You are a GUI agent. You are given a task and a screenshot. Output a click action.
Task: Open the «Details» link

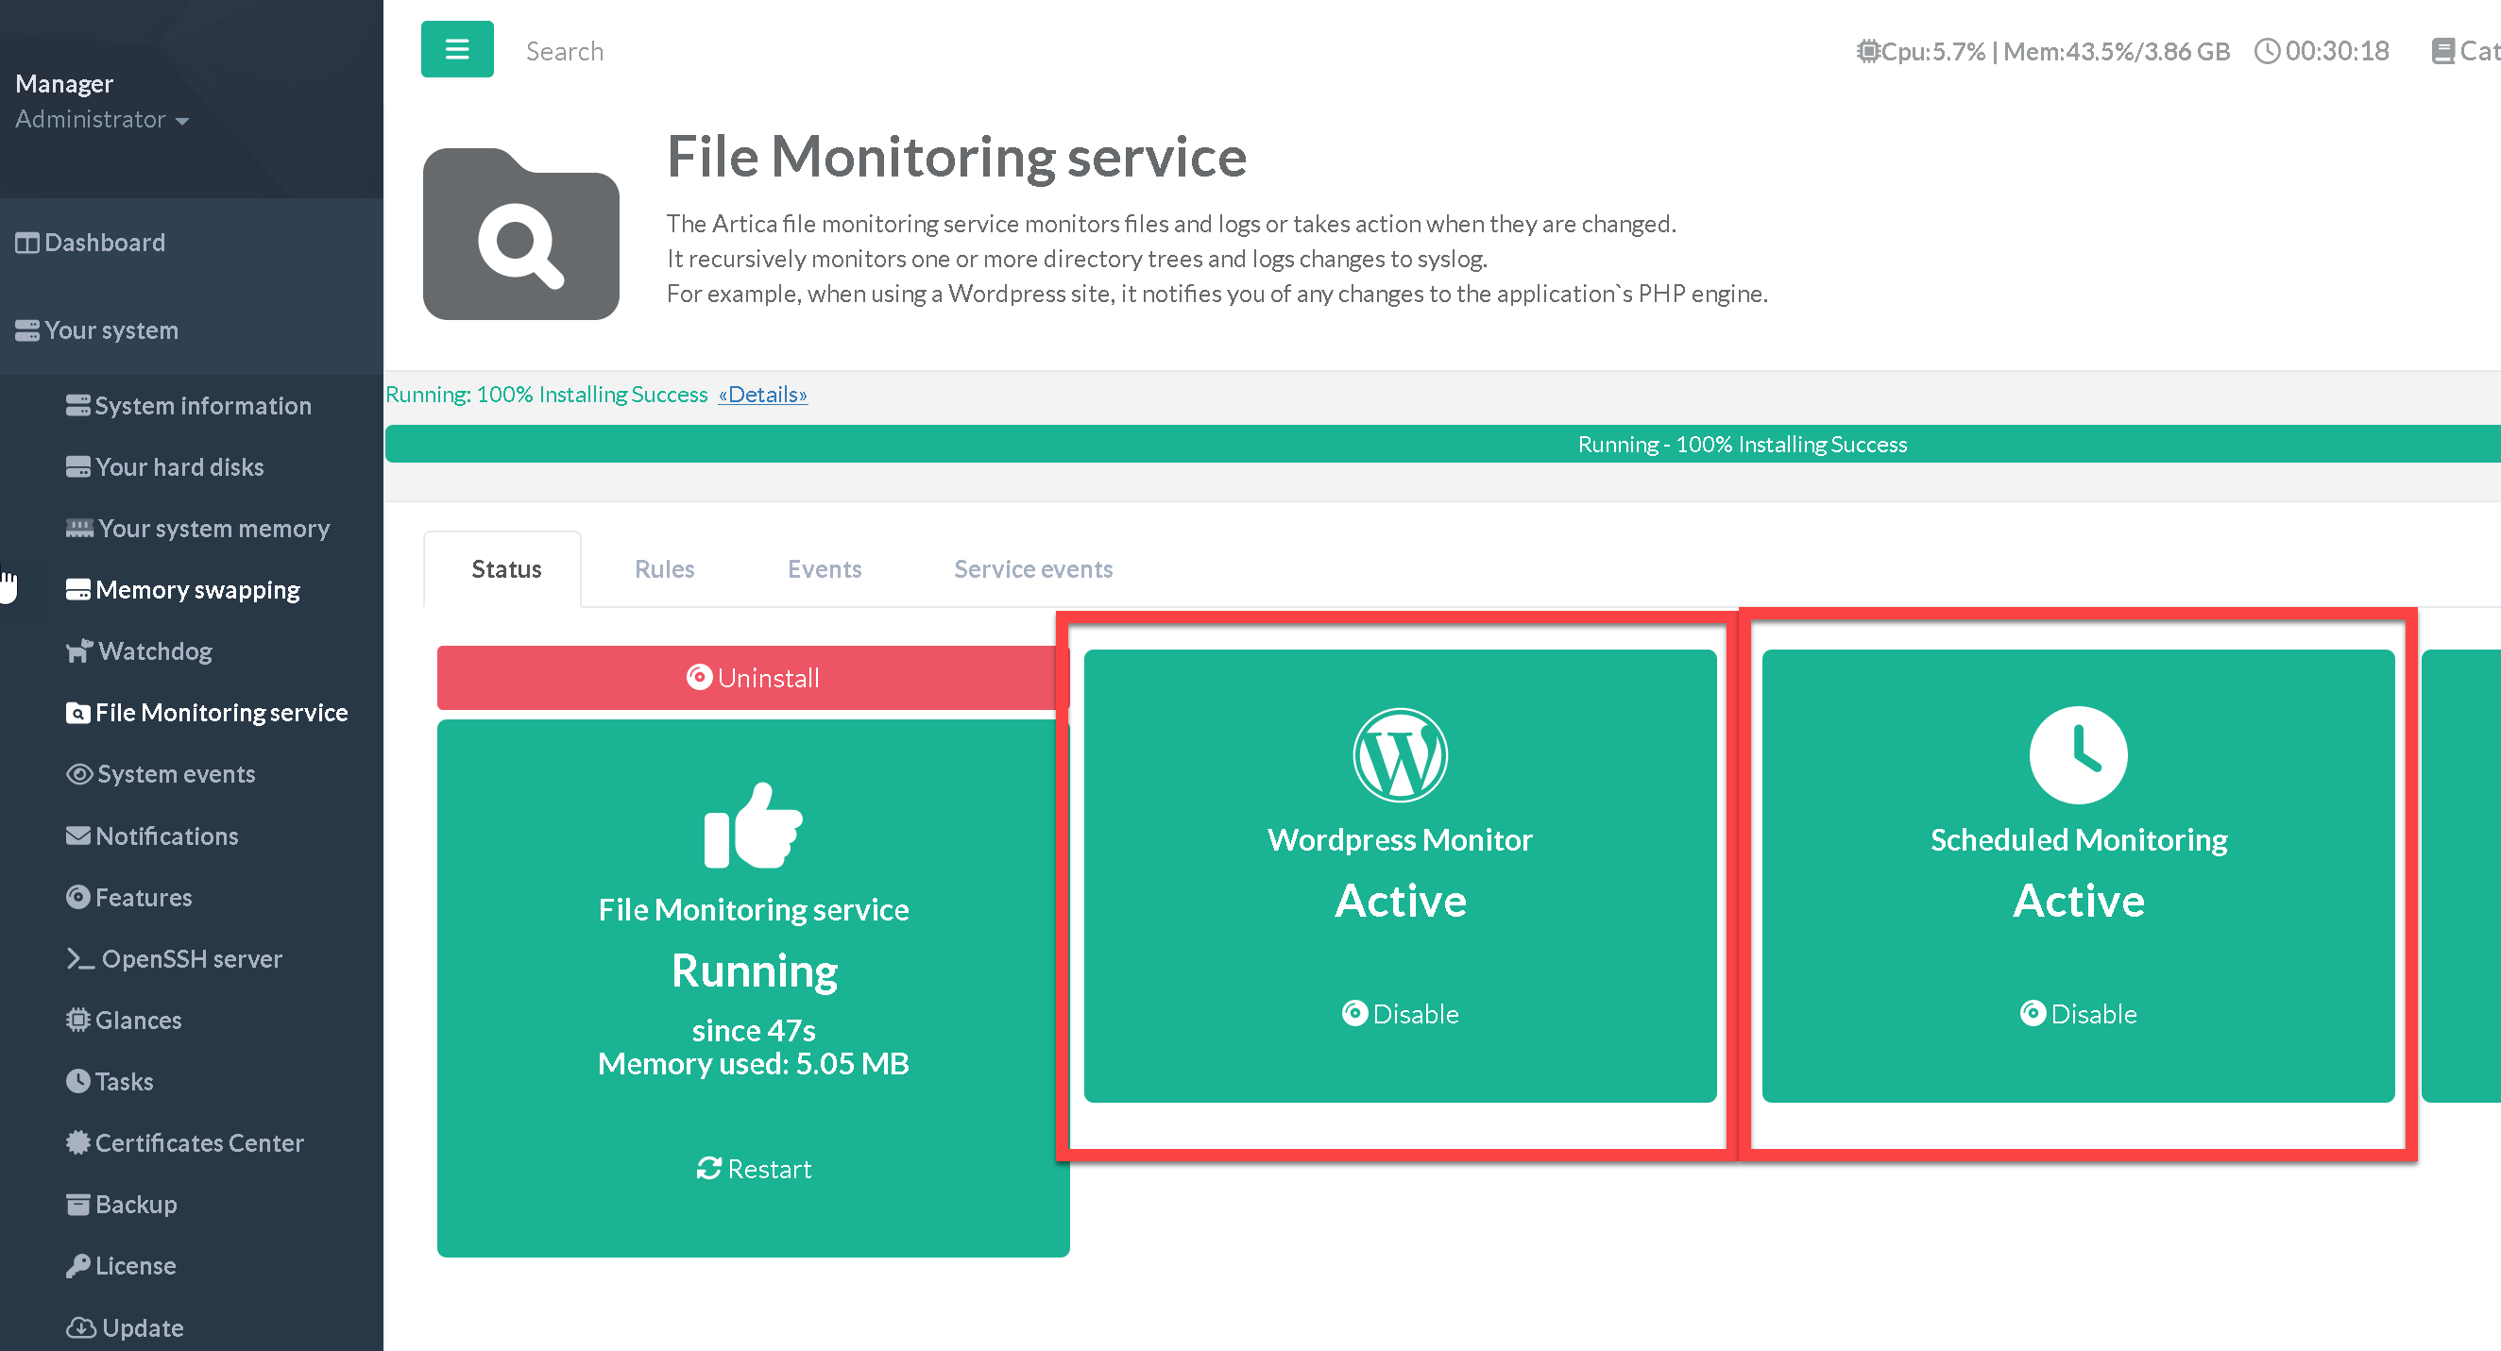[x=761, y=395]
